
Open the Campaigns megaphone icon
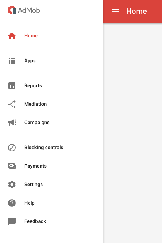[x=12, y=123]
